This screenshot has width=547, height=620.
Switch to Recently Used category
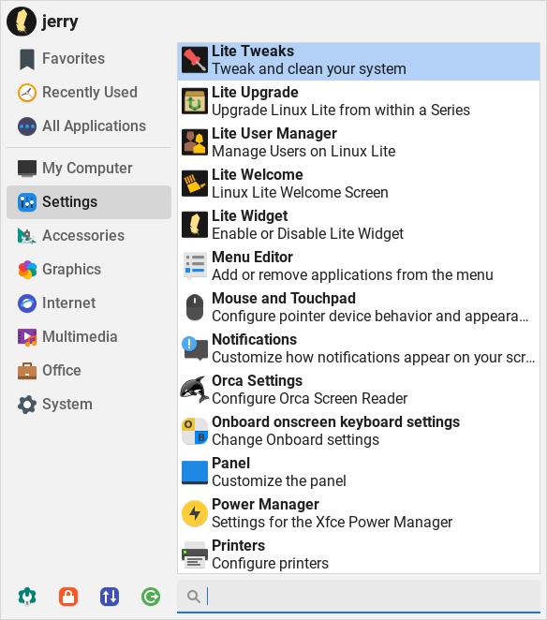(x=89, y=93)
